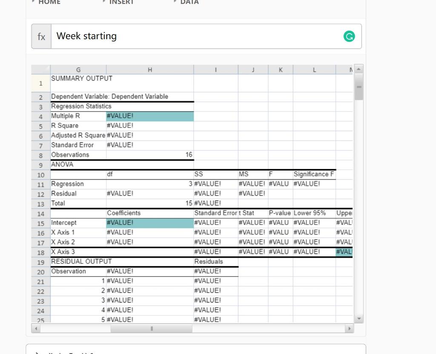
Task: Click the horizontal scrollbar right arrow
Action: pos(349,329)
